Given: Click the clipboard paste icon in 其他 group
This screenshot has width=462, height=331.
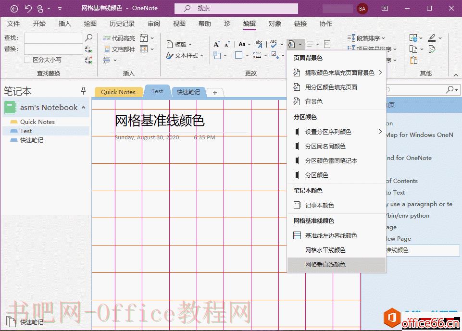Looking at the screenshot, I should coord(413,60).
